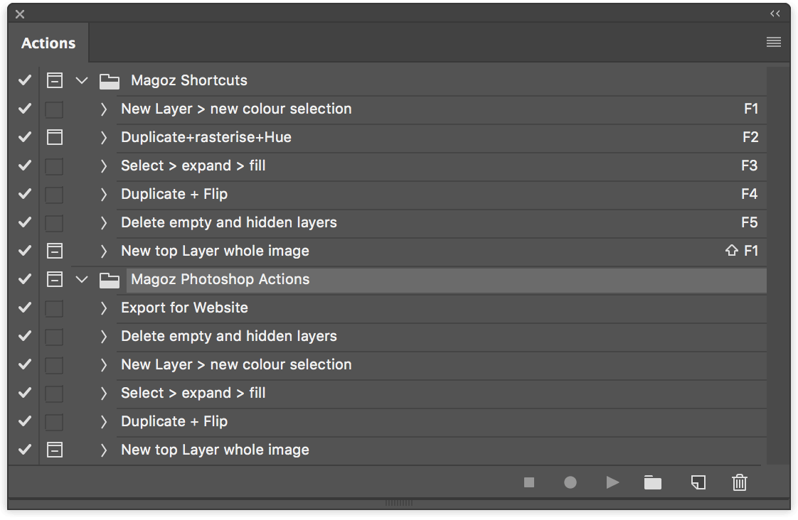This screenshot has width=798, height=520.
Task: Stop the currently playing action
Action: tap(528, 482)
